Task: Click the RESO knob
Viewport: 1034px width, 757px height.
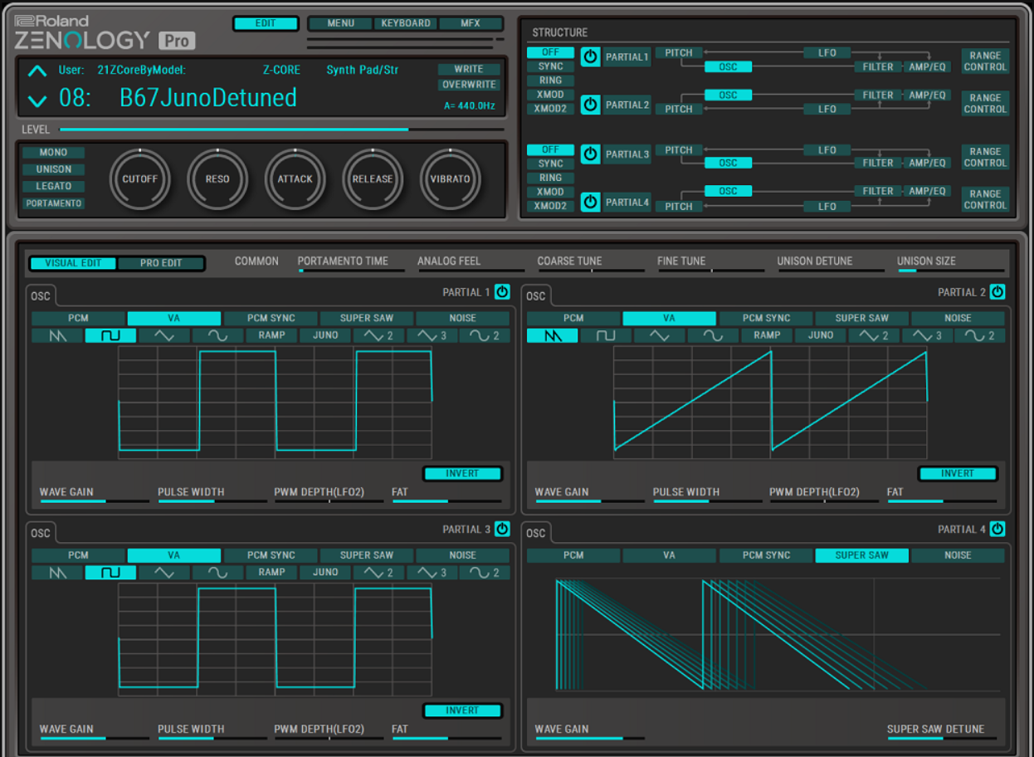Action: click(217, 178)
